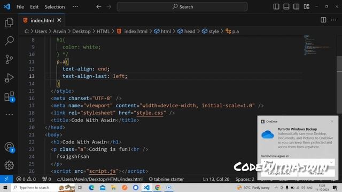Click Ln 13, Col 28 position indicator

(x=216, y=179)
